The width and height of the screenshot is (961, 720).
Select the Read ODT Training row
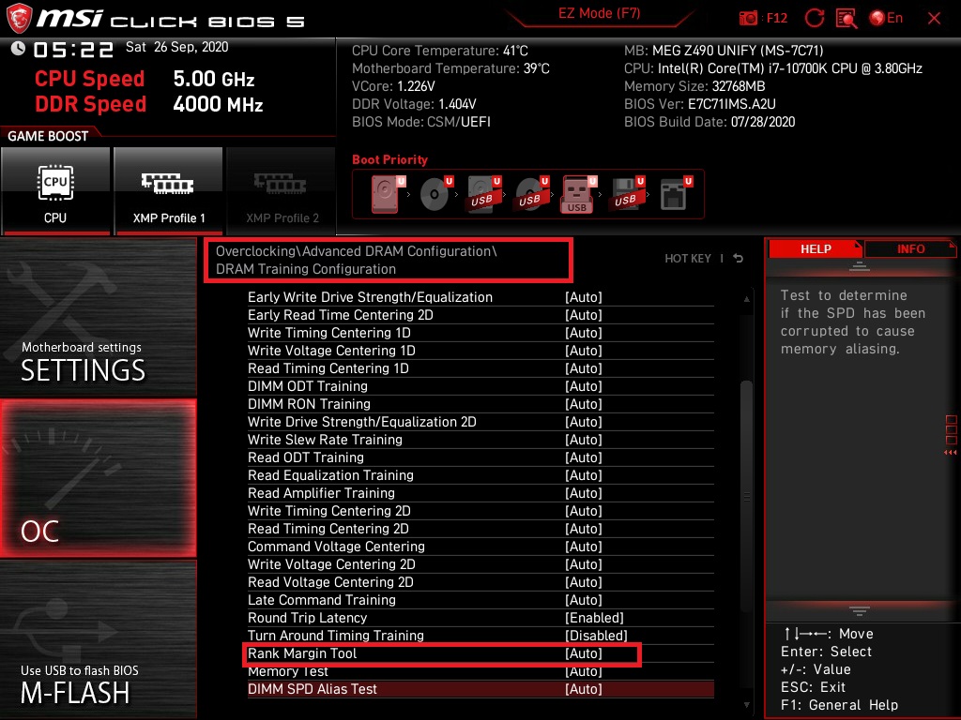(480, 457)
